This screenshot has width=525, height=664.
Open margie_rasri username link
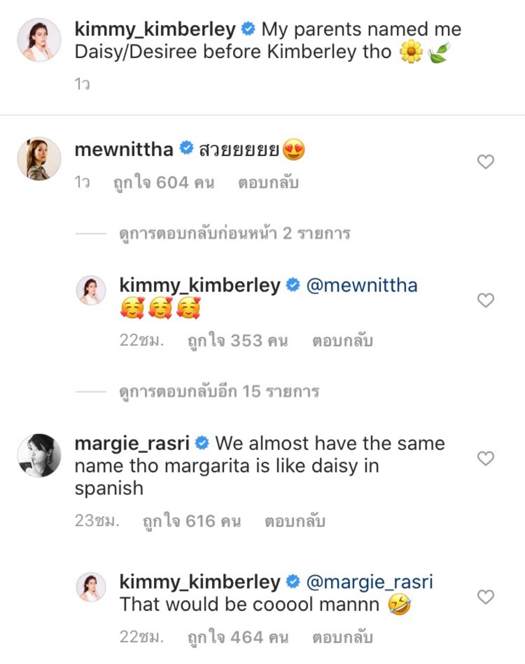point(132,443)
